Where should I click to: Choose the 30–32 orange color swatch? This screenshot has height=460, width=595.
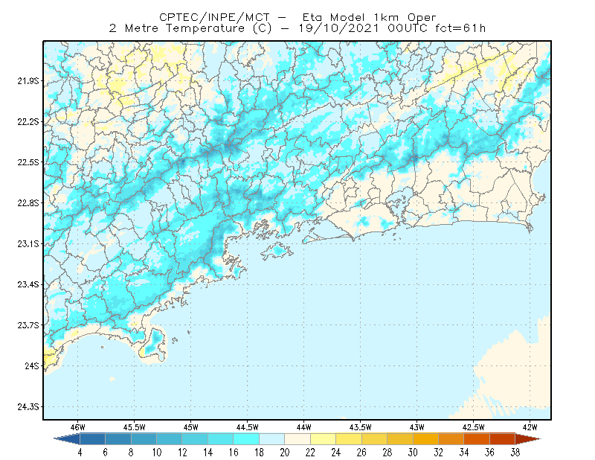pos(425,438)
